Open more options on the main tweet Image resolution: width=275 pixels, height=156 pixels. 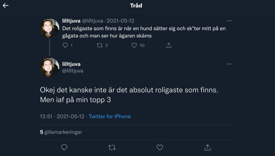tap(229, 64)
